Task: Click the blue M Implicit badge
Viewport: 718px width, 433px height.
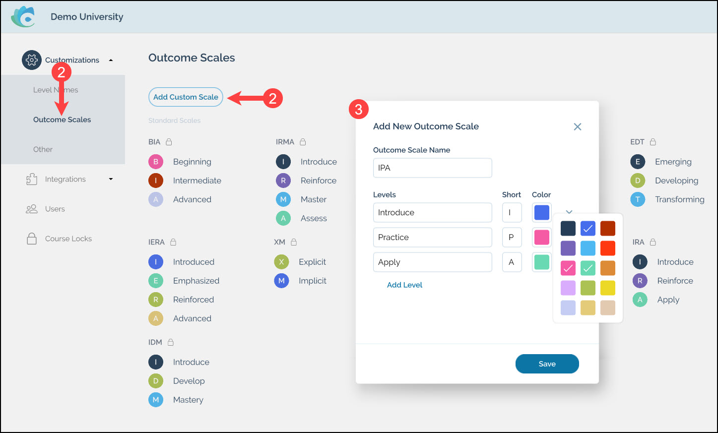Action: coord(281,281)
